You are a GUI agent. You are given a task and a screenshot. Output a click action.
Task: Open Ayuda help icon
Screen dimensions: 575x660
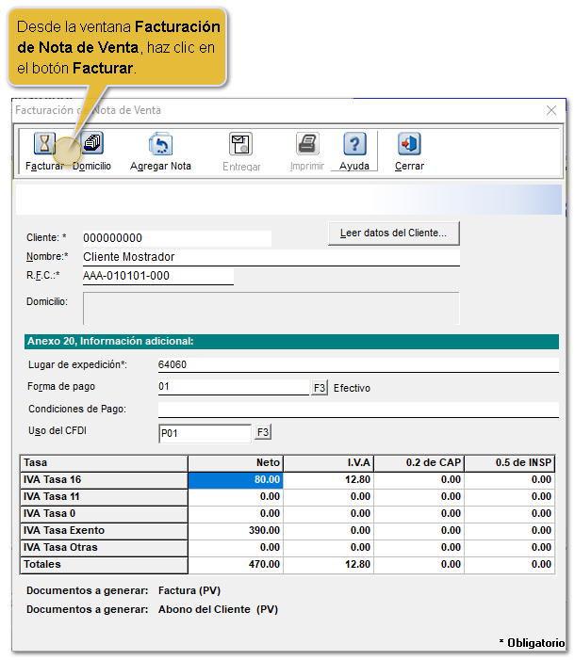pyautogui.click(x=354, y=144)
